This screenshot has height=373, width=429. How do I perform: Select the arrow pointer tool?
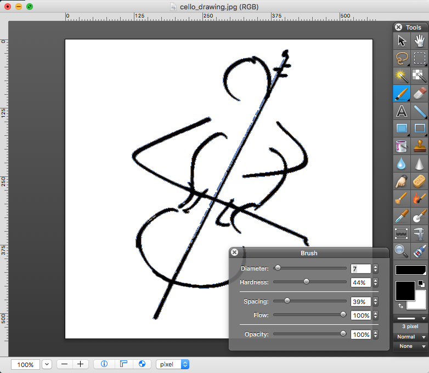(402, 41)
